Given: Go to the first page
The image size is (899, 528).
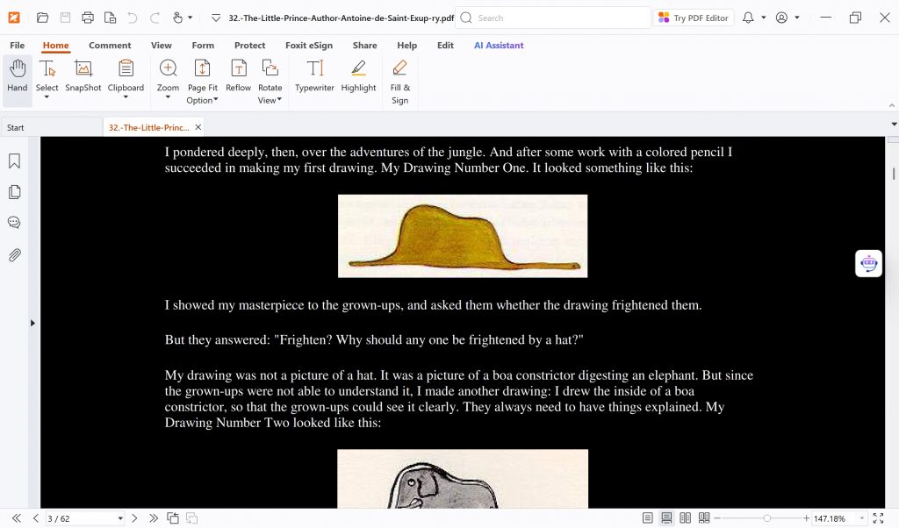Looking at the screenshot, I should 17,518.
